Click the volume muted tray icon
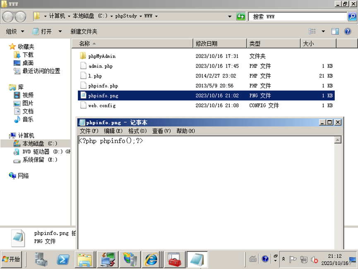Image resolution: width=358 pixels, height=269 pixels. click(314, 259)
